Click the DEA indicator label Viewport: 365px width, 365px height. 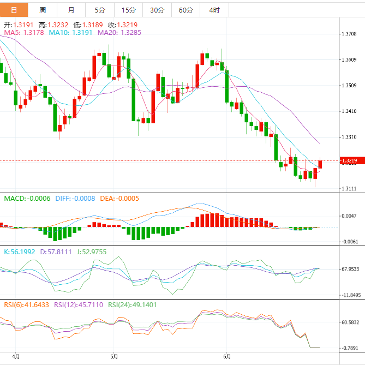[119, 198]
